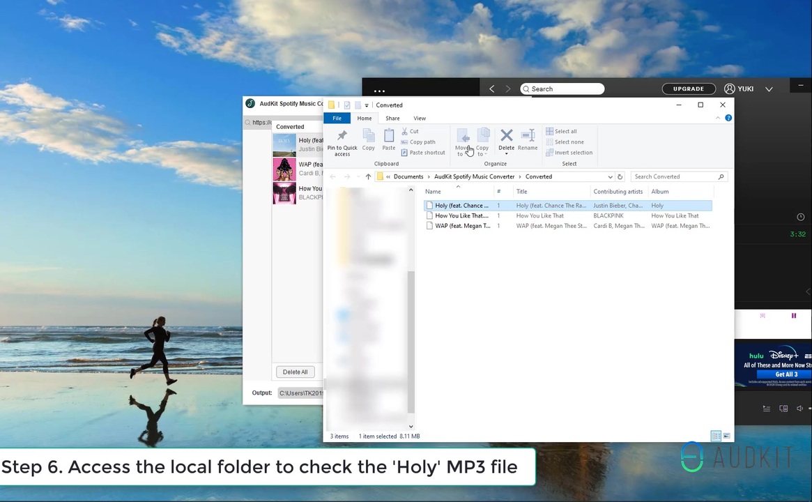Open the Spotify play queue icon
The width and height of the screenshot is (812, 502).
767,409
